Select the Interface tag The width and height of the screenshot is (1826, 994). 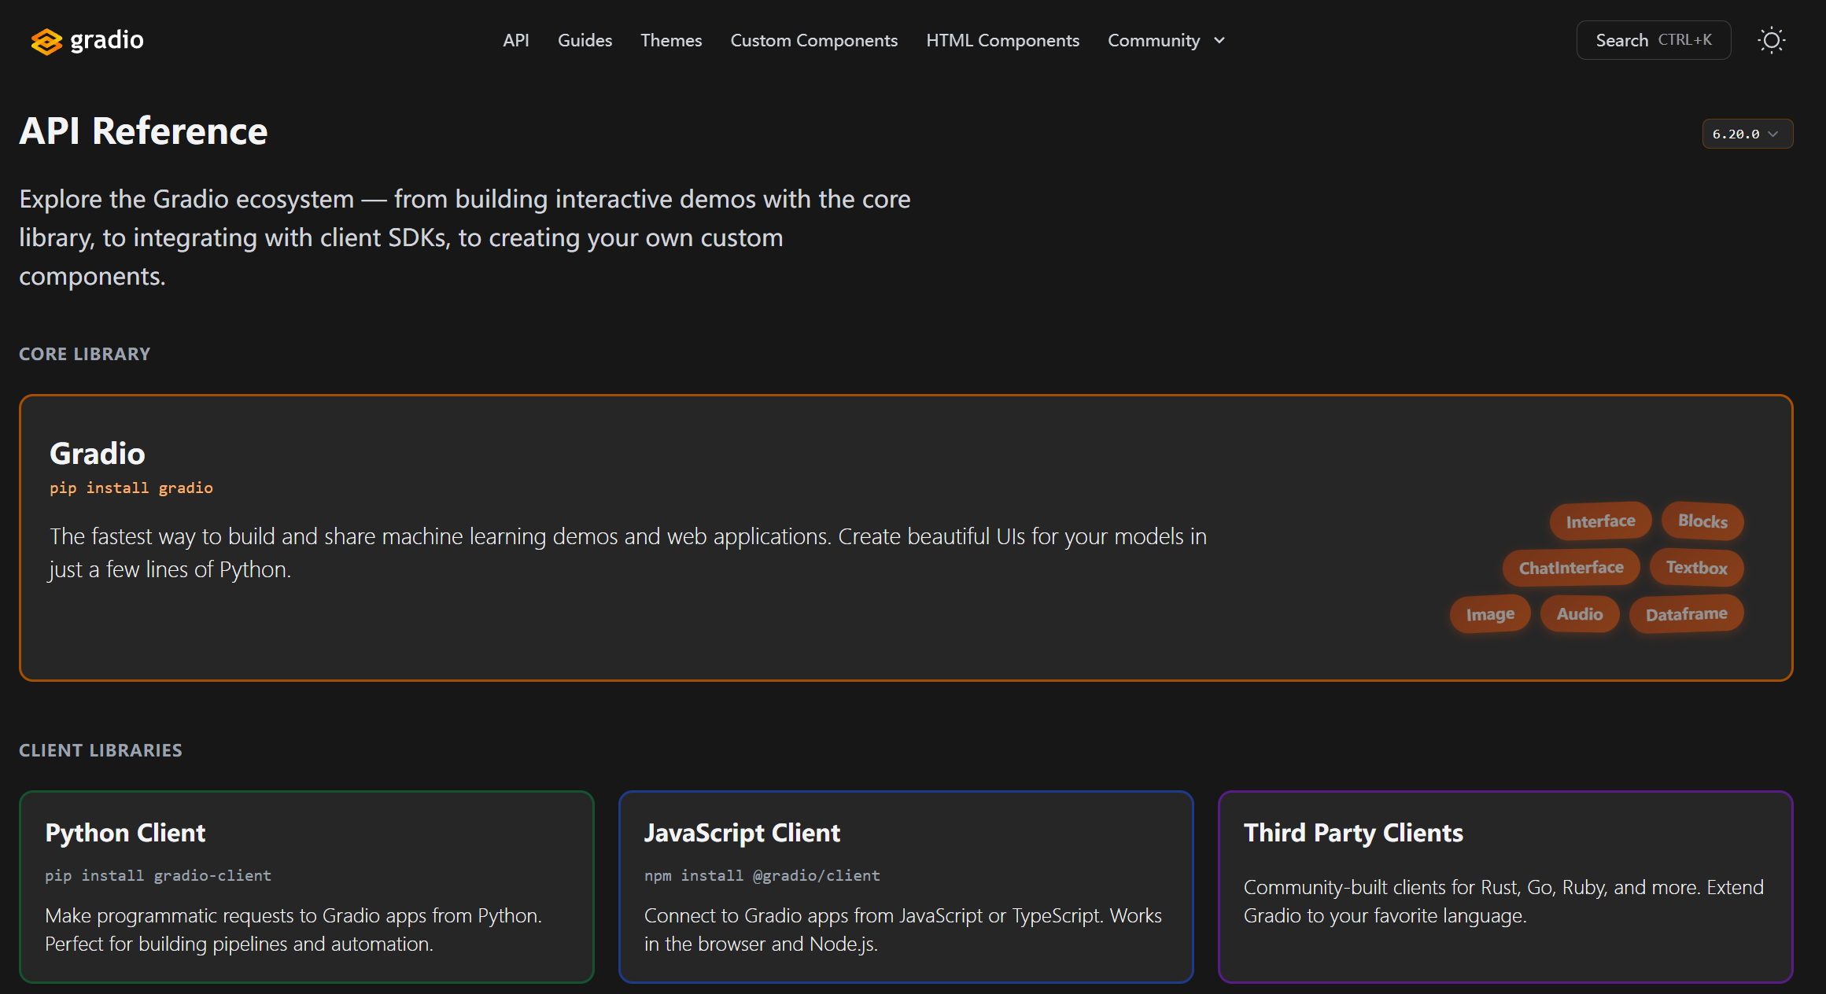(1600, 521)
